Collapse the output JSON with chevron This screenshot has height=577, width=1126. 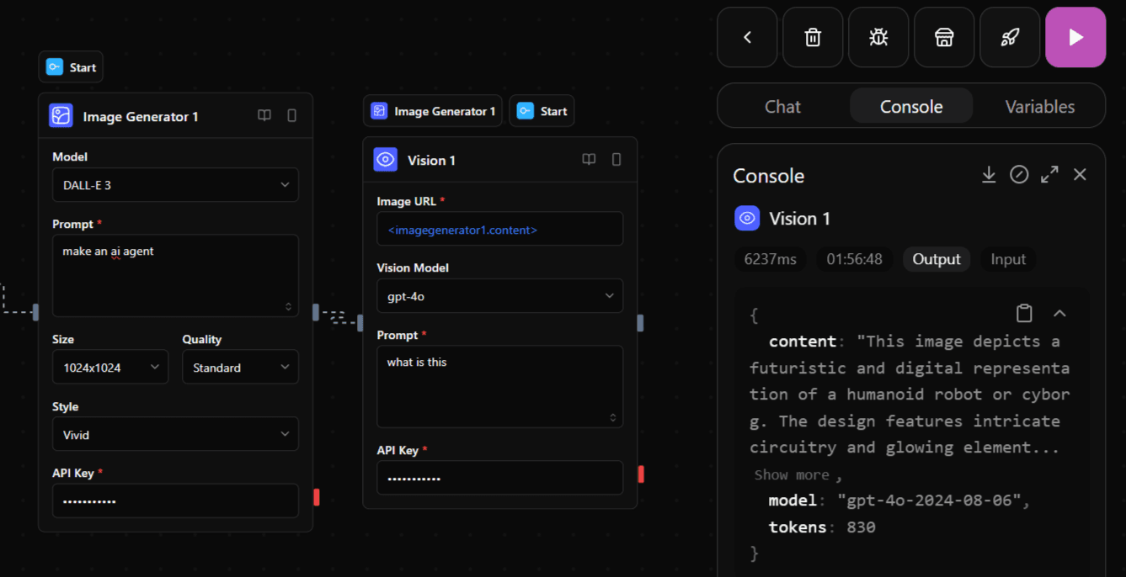1059,314
